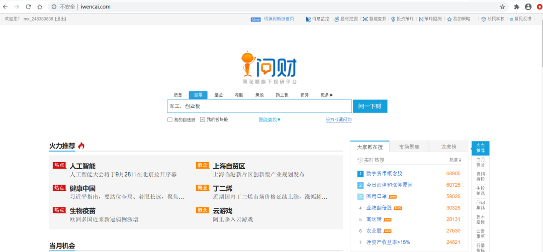Jump to 当月机会 in side navigation
Viewport: 543px width, 252px height.
click(x=480, y=162)
